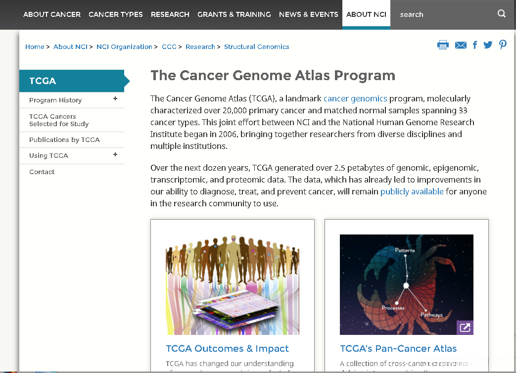Share page via email icon
Screen dimensions: 516x373
click(461, 46)
